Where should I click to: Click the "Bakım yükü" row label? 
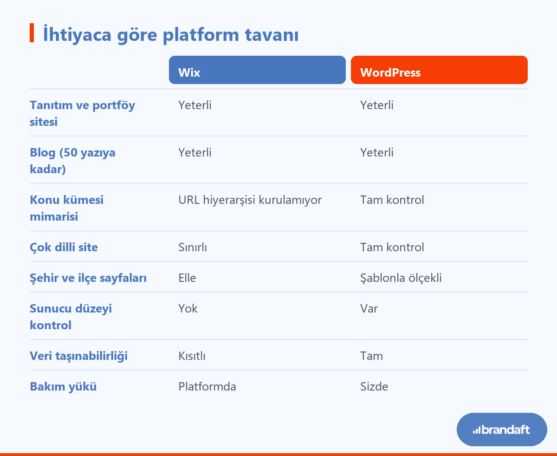tap(64, 386)
